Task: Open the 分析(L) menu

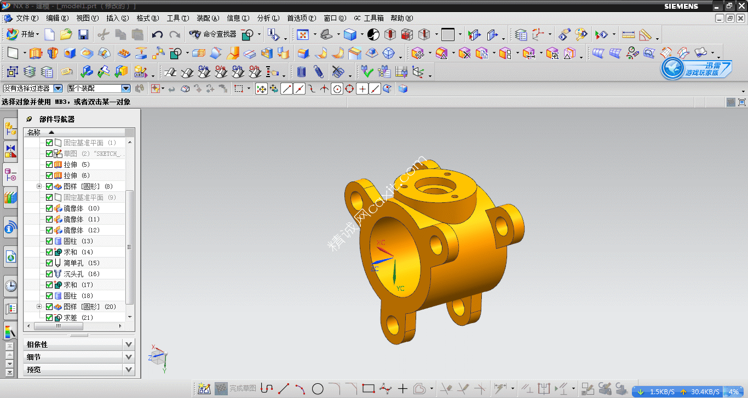Action: coord(268,18)
